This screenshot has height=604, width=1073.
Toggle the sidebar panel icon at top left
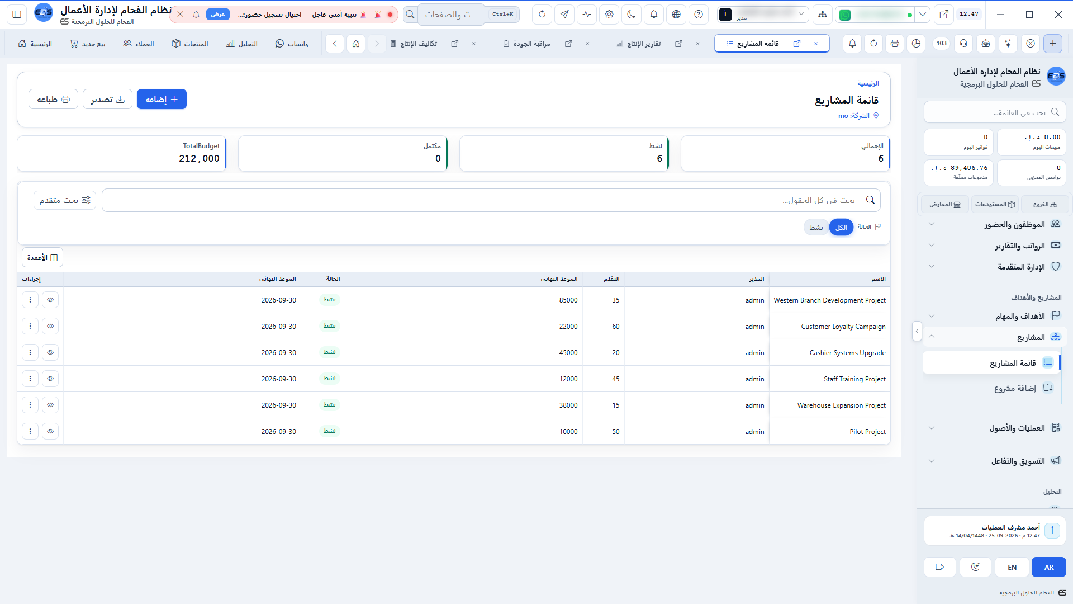pos(17,15)
